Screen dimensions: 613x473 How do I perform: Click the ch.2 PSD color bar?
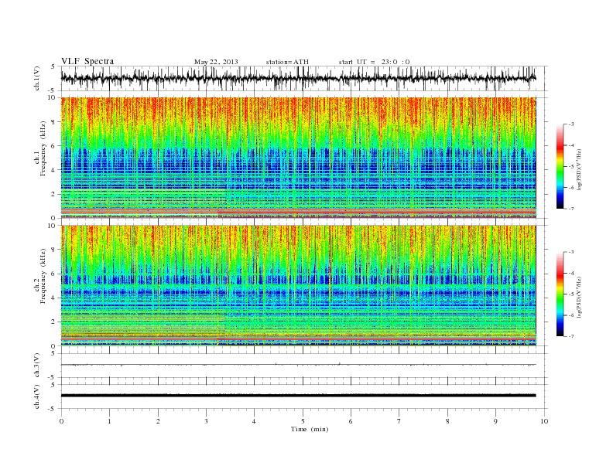[560, 294]
